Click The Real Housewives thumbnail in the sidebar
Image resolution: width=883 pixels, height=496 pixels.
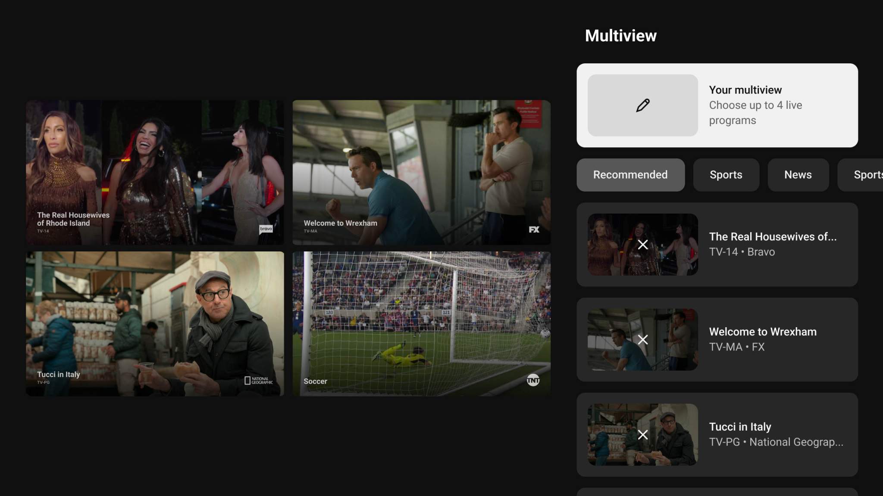tap(642, 245)
